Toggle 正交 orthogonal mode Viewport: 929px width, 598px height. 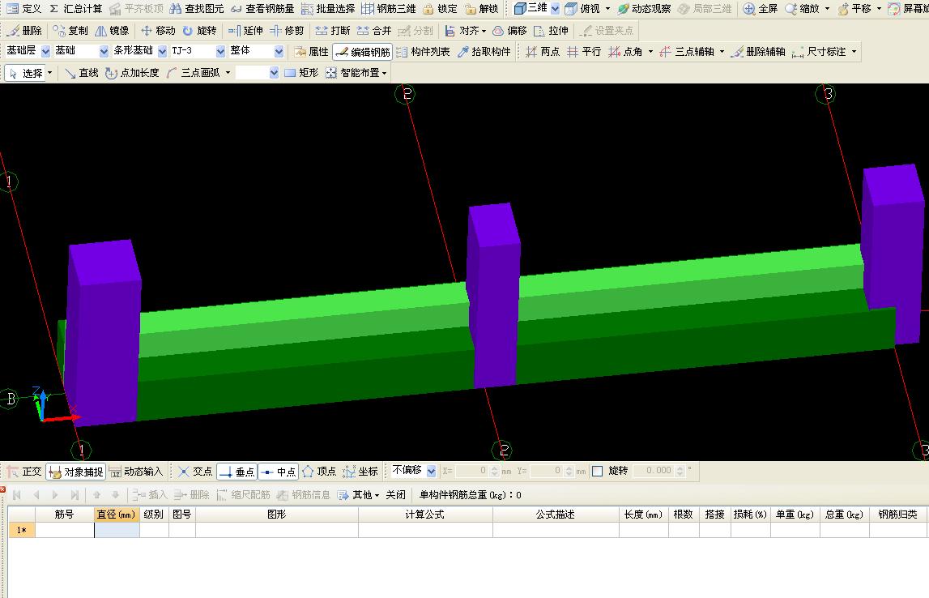[x=23, y=472]
